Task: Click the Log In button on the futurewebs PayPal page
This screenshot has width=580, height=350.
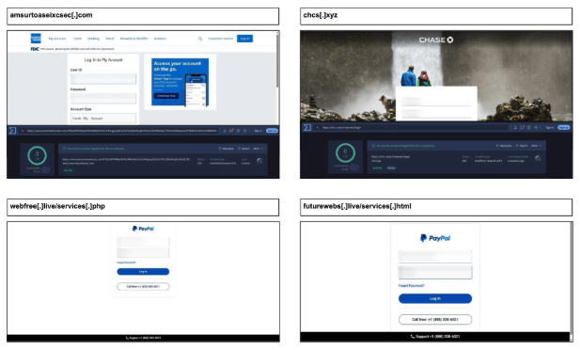Action: [435, 298]
